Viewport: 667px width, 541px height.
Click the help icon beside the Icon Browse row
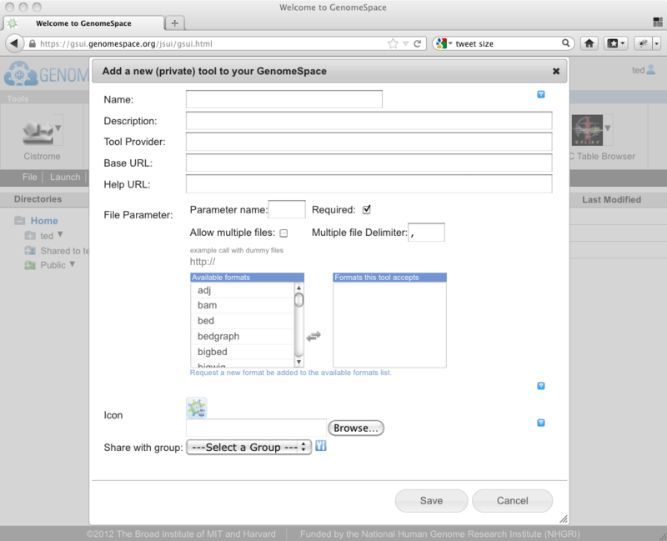540,423
